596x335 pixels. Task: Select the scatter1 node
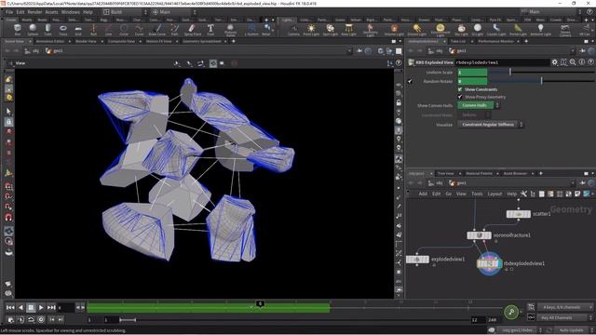(519, 214)
